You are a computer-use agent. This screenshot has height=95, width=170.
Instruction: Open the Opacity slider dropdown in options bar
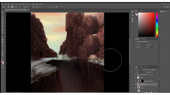pyautogui.click(x=31, y=7)
